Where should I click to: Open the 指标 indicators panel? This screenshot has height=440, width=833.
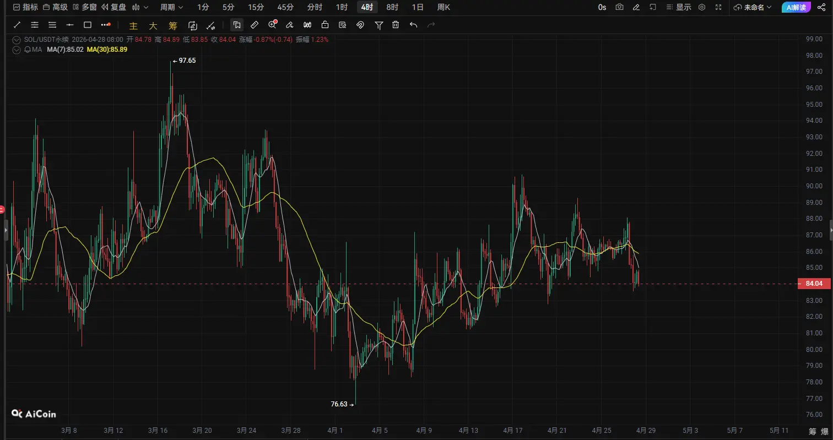tap(25, 7)
